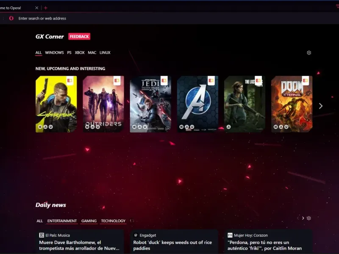Select the ALL platform filter

click(x=39, y=52)
